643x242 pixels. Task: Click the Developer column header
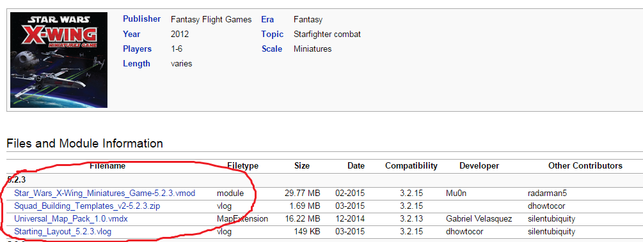(x=479, y=166)
